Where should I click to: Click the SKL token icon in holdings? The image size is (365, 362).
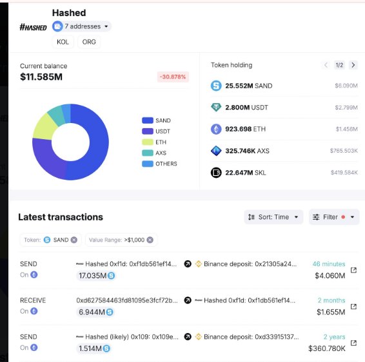(216, 173)
